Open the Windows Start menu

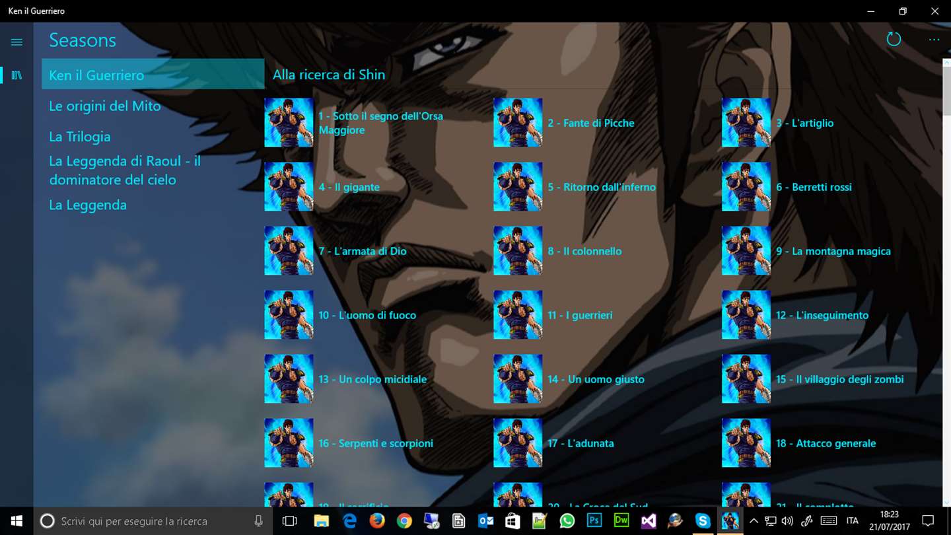tap(16, 521)
